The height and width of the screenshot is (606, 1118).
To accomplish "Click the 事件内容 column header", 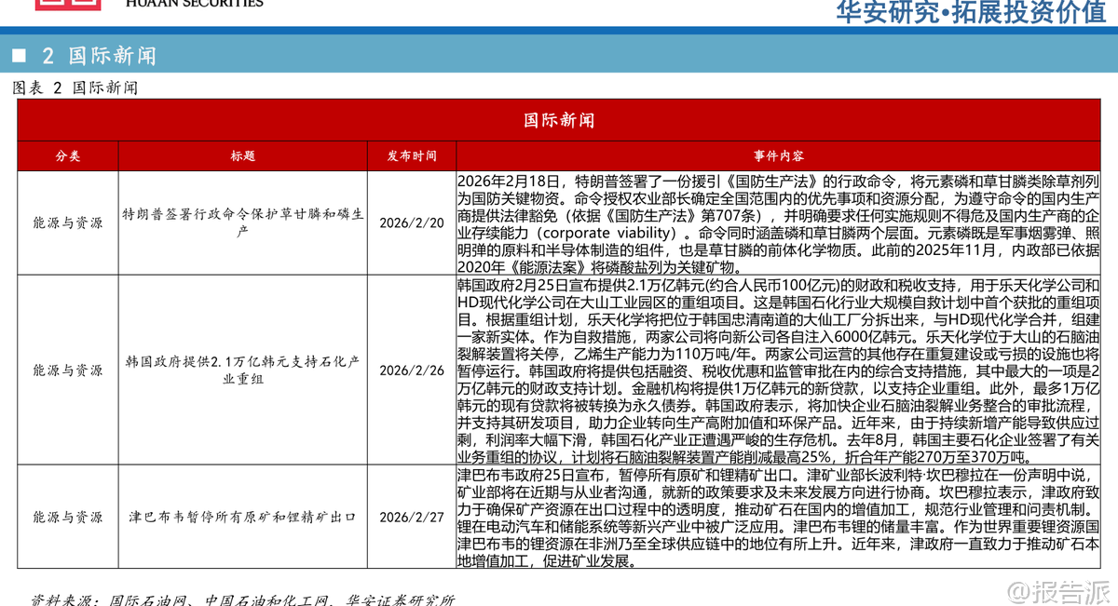I will coord(780,156).
